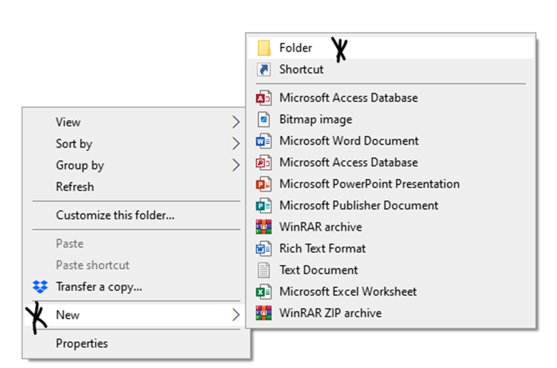Click the PowerPoint Presentation icon
557x368 pixels.
point(263,184)
